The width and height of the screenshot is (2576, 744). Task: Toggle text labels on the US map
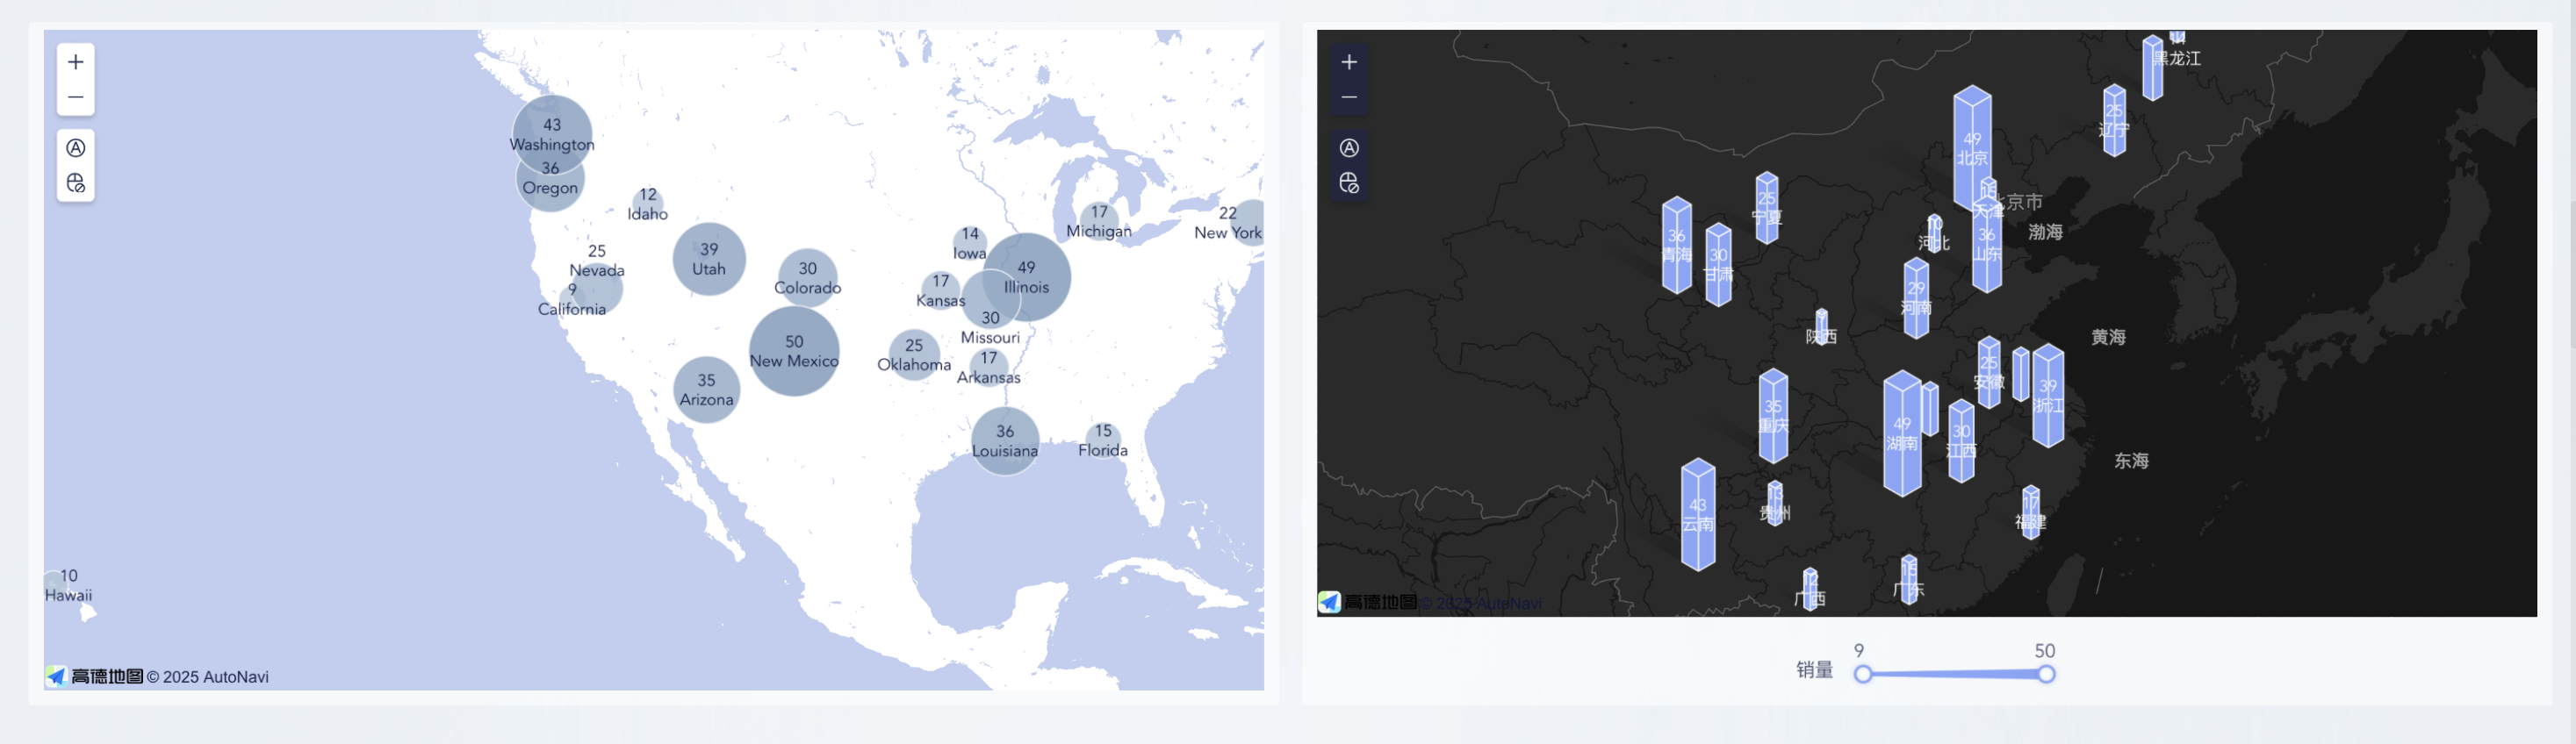tap(75, 147)
